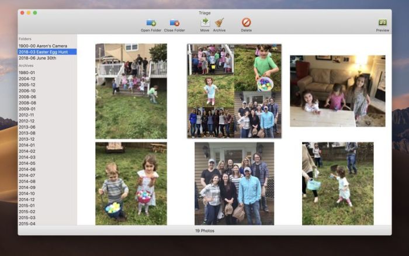Open the 2006-10 archive
Screen dimensions: 409x256
coord(47,91)
